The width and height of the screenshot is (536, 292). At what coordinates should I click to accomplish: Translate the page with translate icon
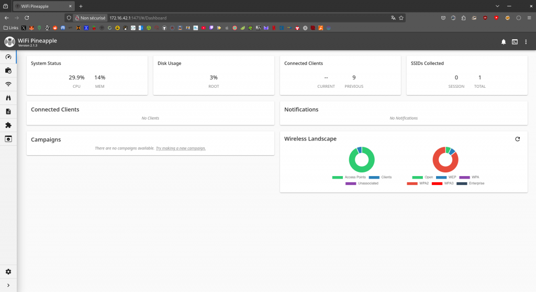(393, 18)
